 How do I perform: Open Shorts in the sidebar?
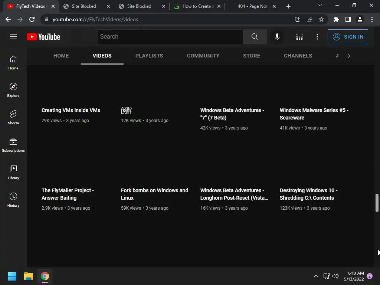point(13,118)
